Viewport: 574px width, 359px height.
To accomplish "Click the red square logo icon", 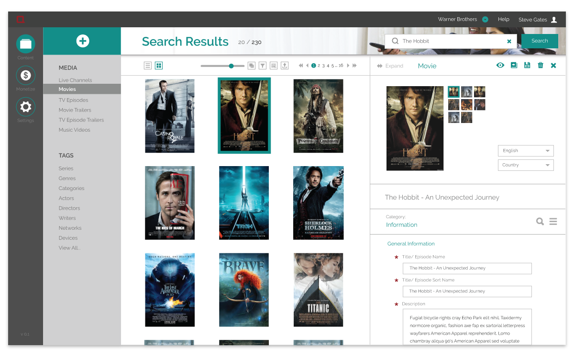I will (x=20, y=20).
